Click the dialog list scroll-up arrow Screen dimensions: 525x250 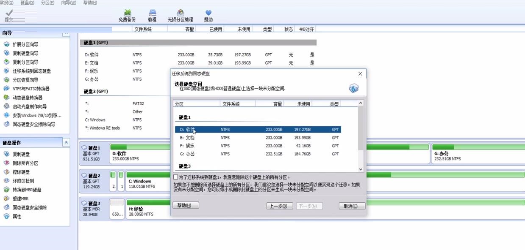(x=361, y=103)
